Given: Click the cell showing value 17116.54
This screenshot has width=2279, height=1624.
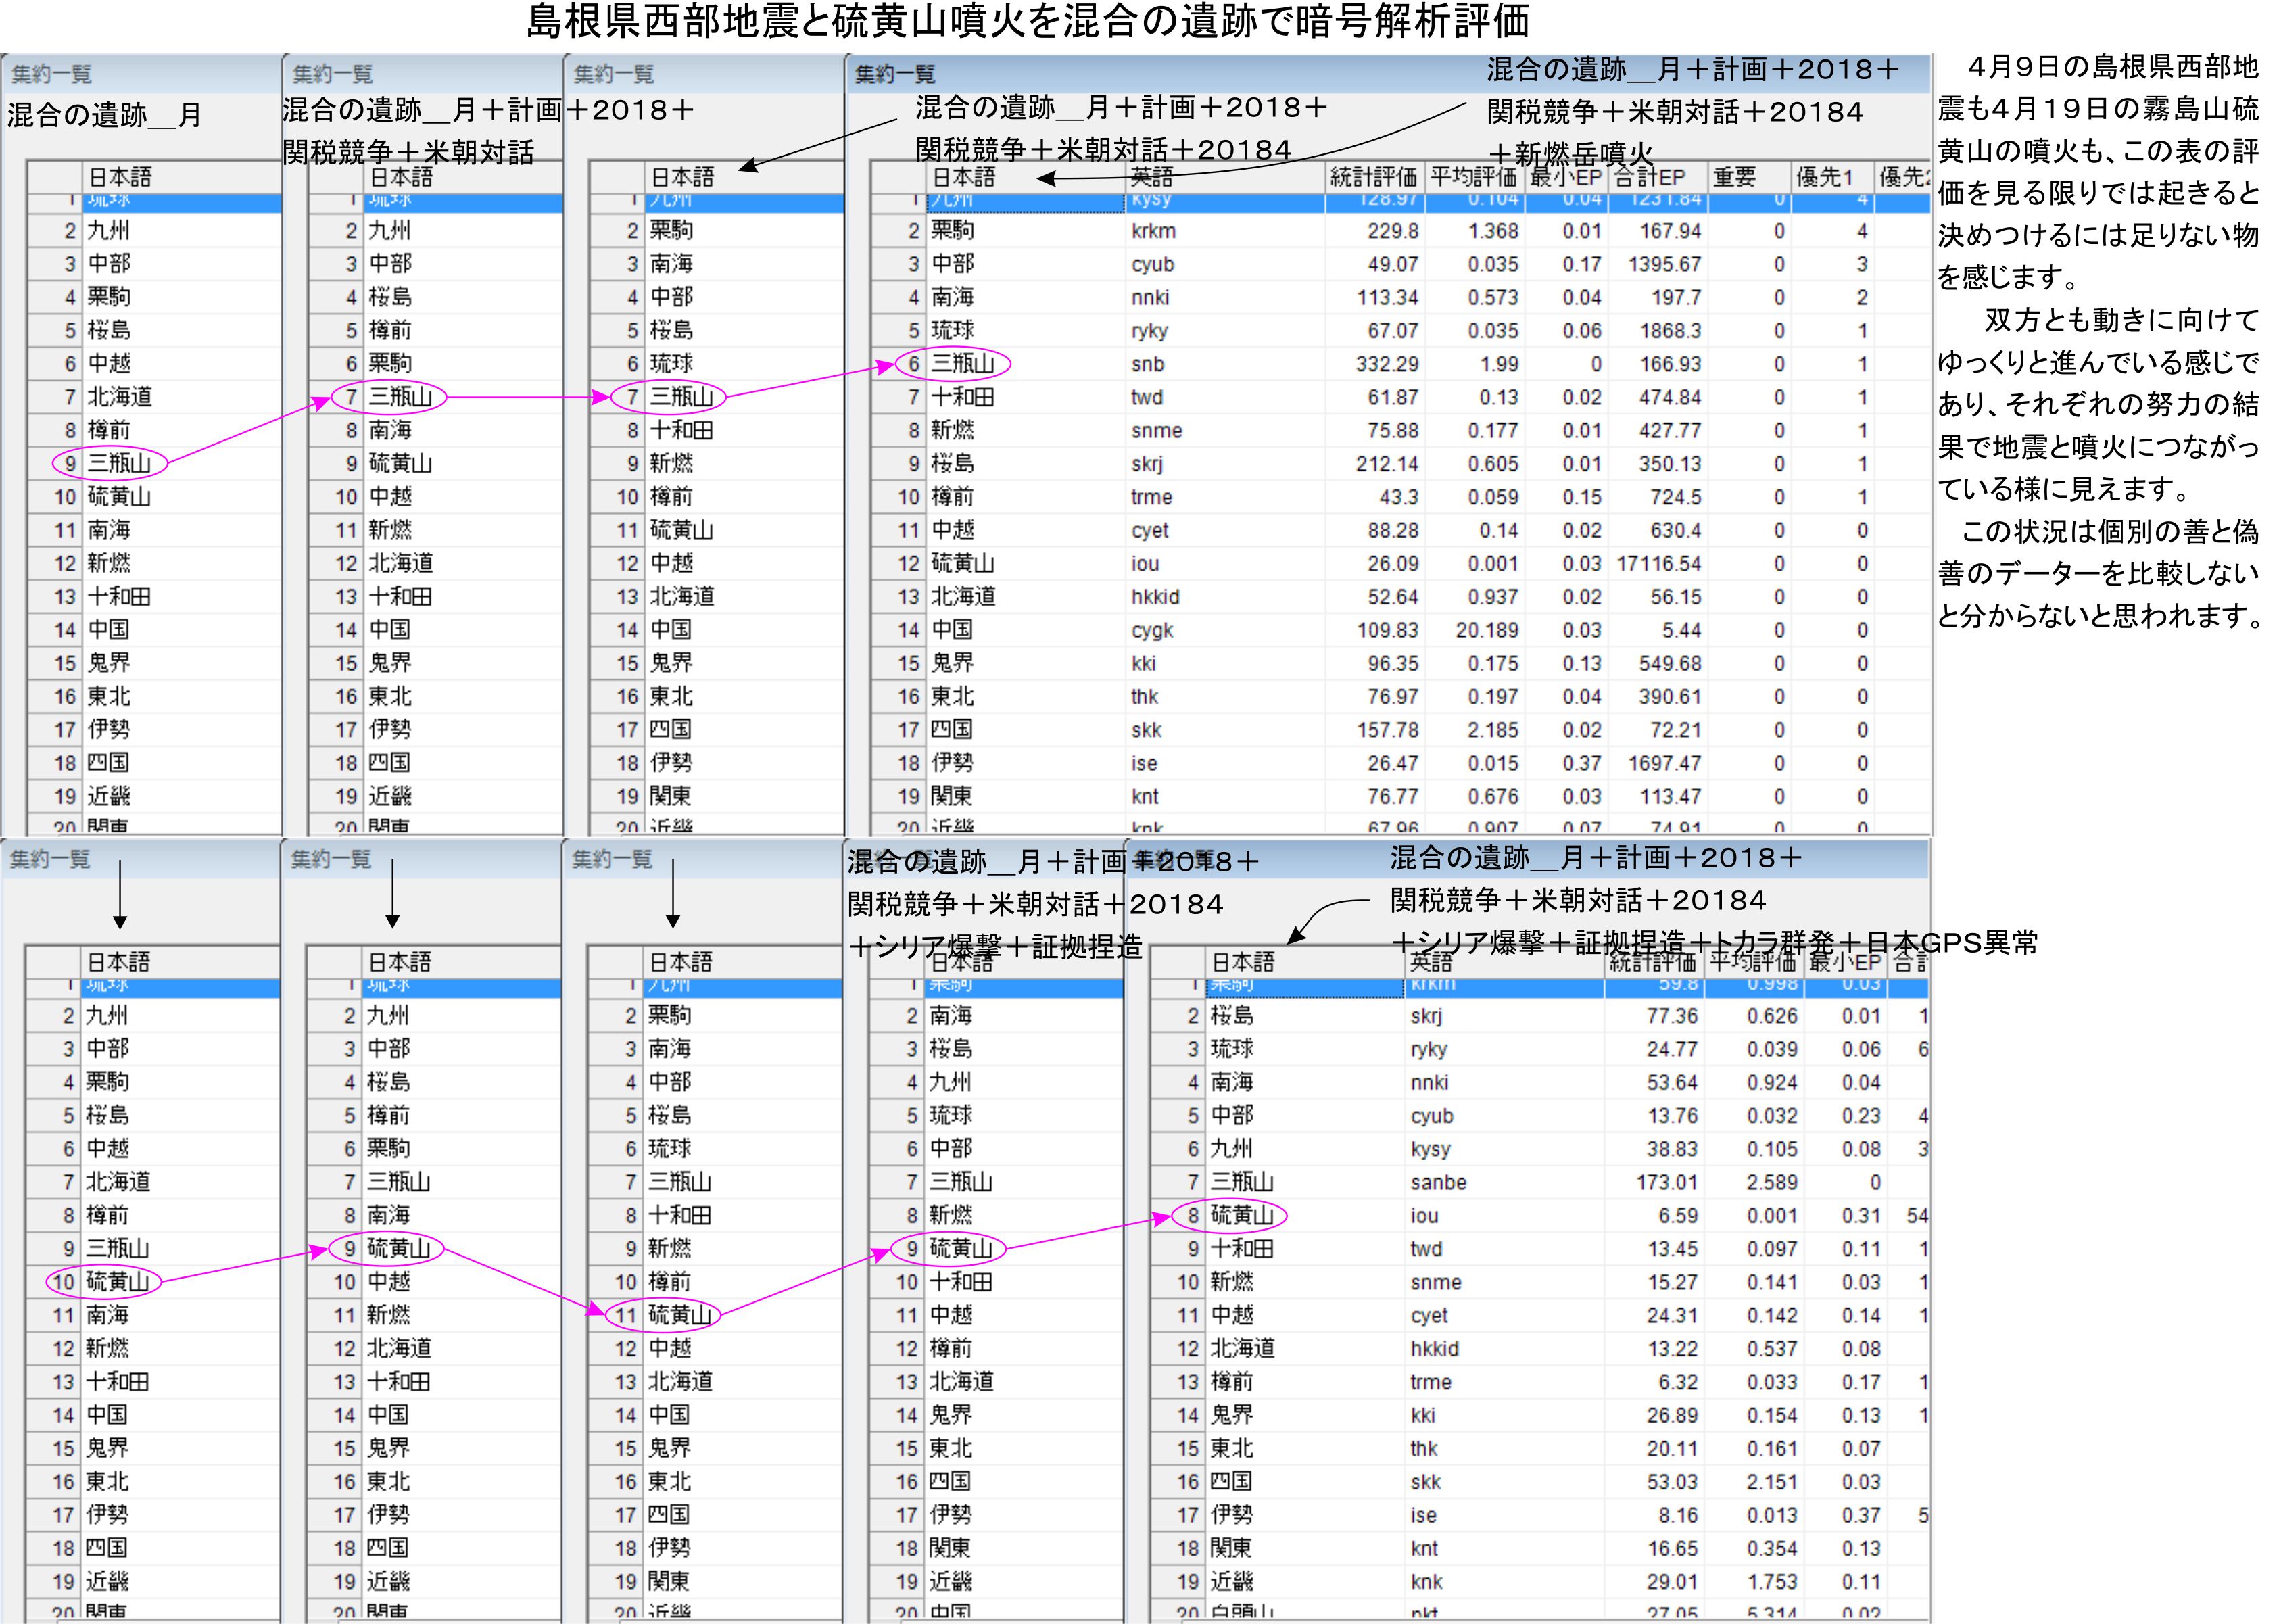Looking at the screenshot, I should (x=1658, y=564).
